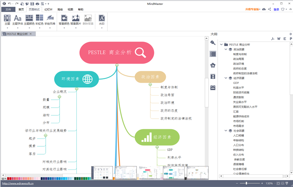Screen dimensions: 293x187
Task: Click the zoom slider handle in status bar
Action: coord(246,183)
